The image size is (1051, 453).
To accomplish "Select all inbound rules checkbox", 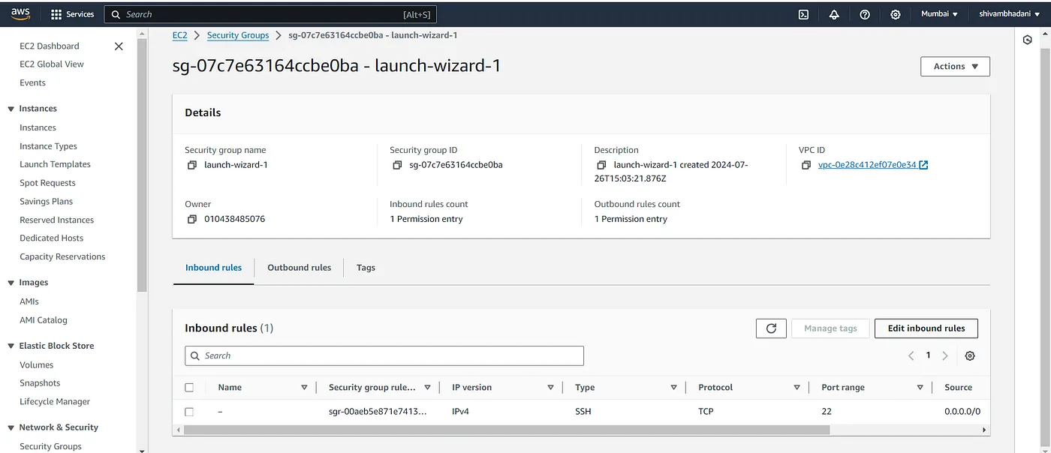I will tap(189, 388).
